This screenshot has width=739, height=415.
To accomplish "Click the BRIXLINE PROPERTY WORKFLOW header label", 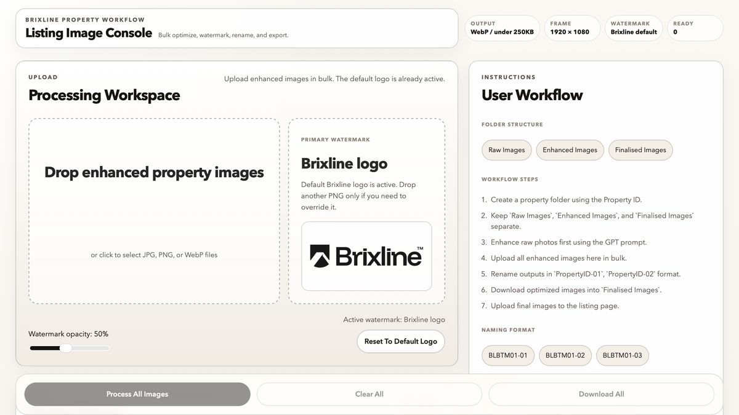I will (85, 20).
